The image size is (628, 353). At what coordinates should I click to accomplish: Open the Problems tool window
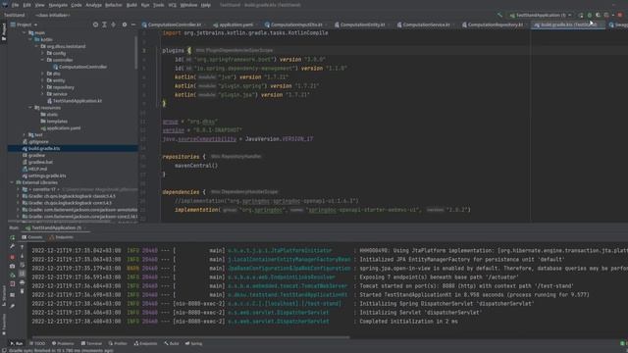click(x=63, y=344)
